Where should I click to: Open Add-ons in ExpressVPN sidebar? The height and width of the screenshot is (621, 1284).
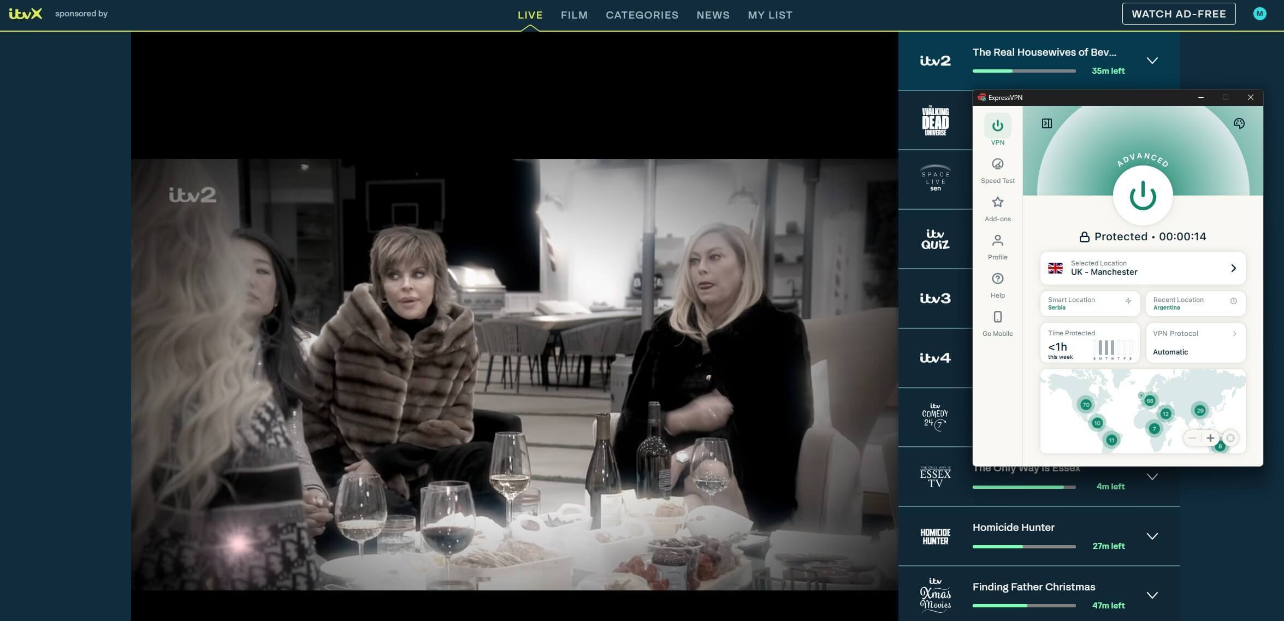coord(997,209)
